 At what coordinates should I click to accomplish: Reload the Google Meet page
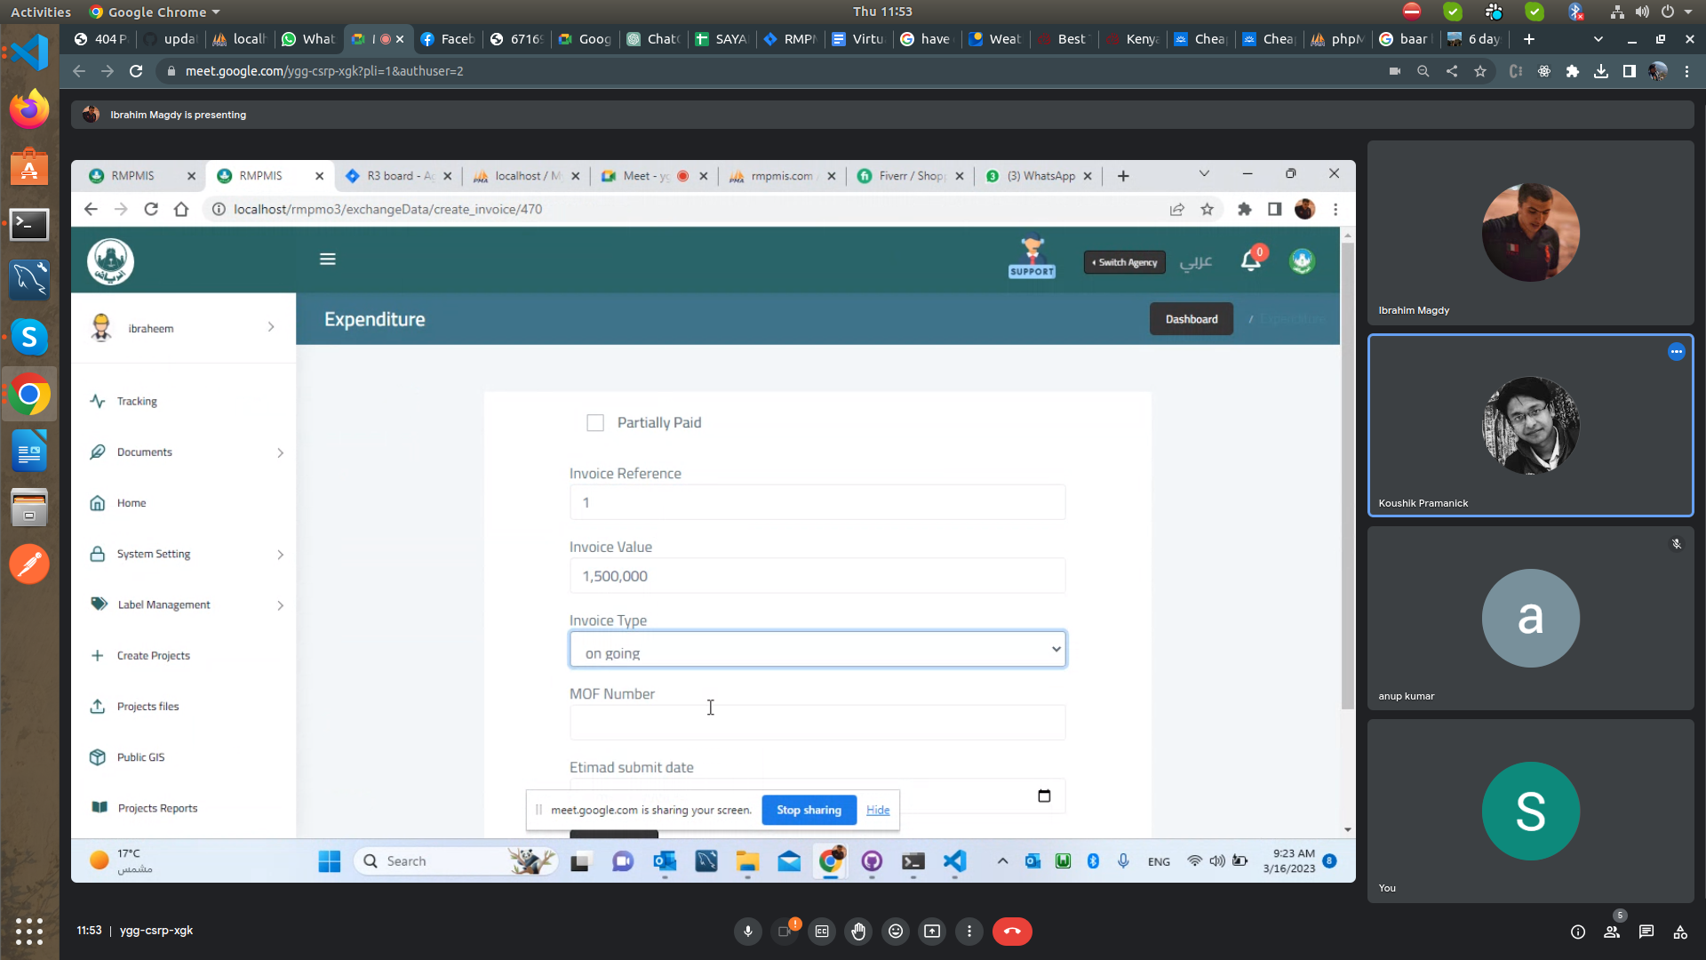(x=136, y=71)
